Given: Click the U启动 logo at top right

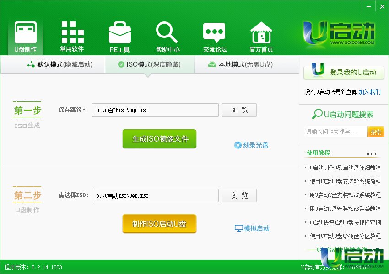Looking at the screenshot, I should 339,34.
